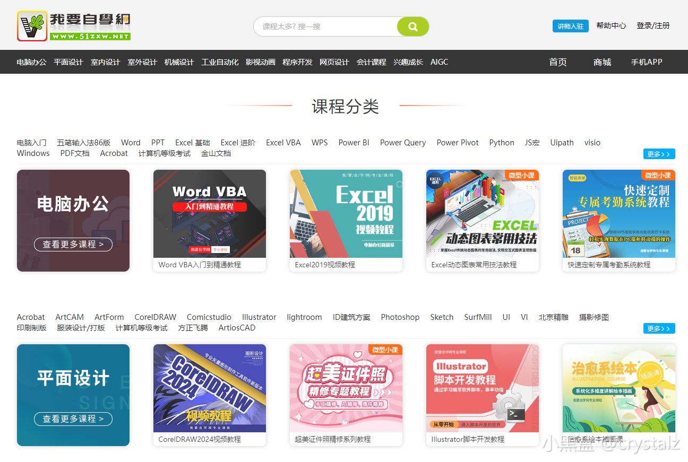The image size is (688, 462).
Task: Open the 首页 menu item
Action: click(x=557, y=62)
